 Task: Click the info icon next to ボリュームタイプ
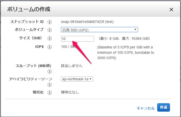[x=50, y=30]
